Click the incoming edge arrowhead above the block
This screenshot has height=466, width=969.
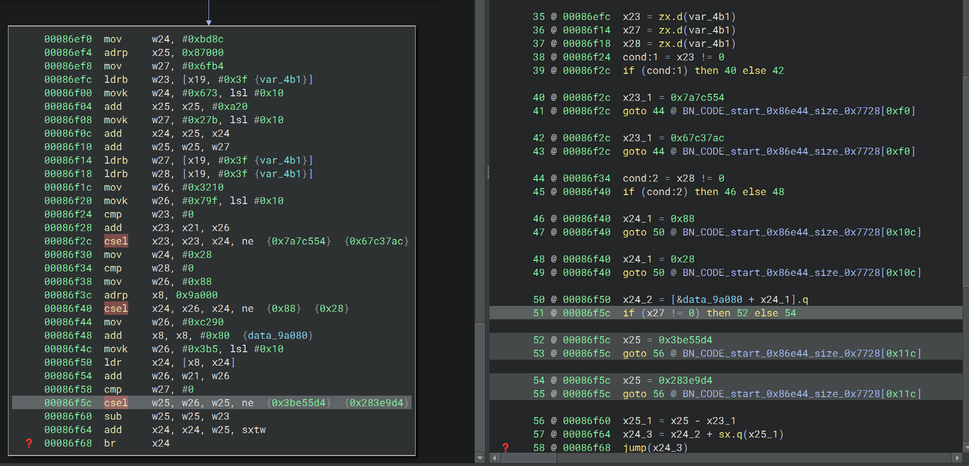point(209,22)
